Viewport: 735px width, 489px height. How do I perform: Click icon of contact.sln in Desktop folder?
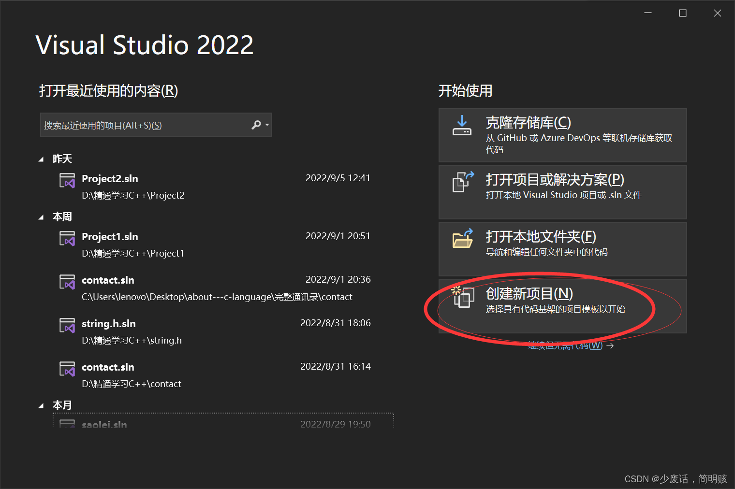pos(67,282)
